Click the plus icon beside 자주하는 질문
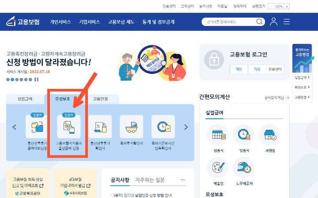The width and height of the screenshot is (318, 198). (x=183, y=180)
